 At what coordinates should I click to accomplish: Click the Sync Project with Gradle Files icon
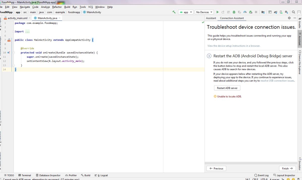tap(276, 12)
